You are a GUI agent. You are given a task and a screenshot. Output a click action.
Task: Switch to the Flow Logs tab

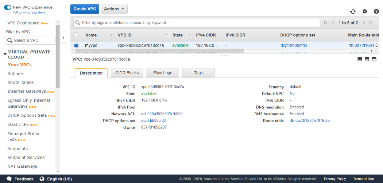point(163,73)
